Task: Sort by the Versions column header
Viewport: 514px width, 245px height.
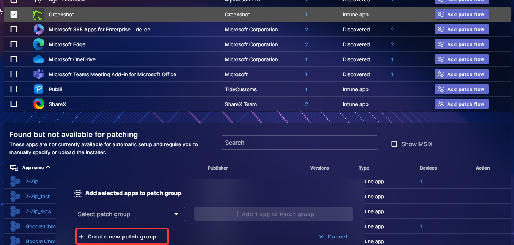Action: 319,168
